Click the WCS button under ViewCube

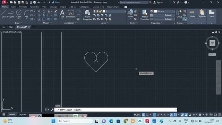(212, 55)
